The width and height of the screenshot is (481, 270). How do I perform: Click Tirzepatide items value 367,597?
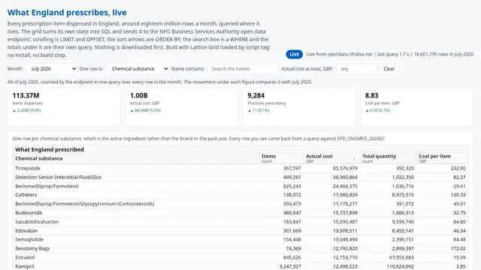click(x=292, y=168)
